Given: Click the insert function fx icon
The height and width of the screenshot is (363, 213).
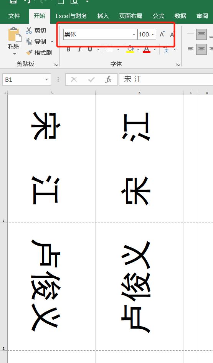Looking at the screenshot, I should coord(108,80).
